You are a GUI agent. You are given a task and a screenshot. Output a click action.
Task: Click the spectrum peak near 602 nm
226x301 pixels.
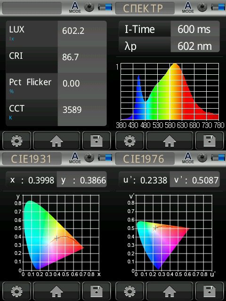(x=175, y=65)
